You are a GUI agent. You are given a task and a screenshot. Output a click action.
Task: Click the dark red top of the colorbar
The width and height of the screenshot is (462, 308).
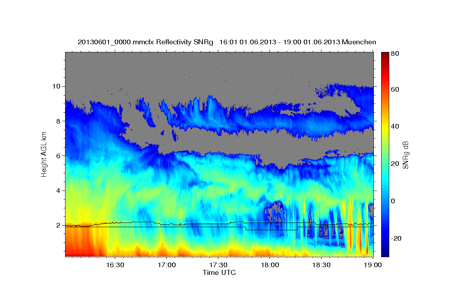pos(385,56)
